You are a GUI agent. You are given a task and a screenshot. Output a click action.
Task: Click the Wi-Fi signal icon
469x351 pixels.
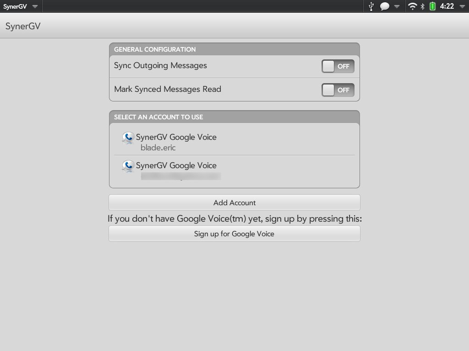[413, 6]
